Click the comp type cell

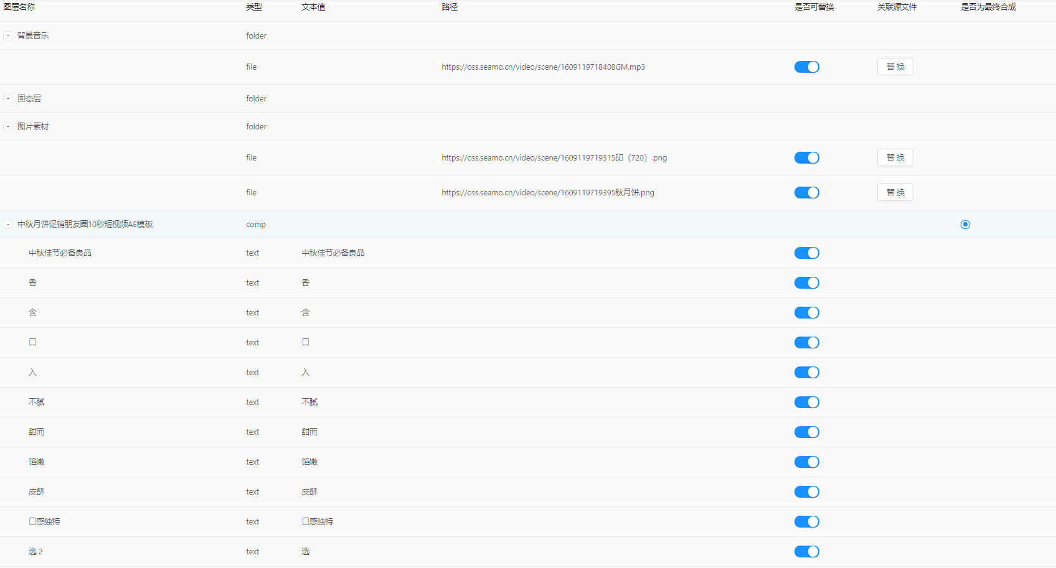point(256,225)
